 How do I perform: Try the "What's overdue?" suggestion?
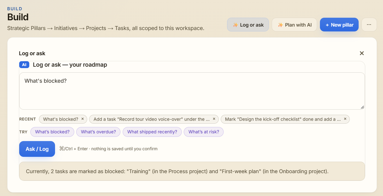click(x=98, y=132)
